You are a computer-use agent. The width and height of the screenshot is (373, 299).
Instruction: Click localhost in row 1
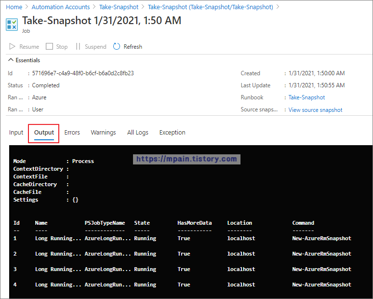(241, 238)
